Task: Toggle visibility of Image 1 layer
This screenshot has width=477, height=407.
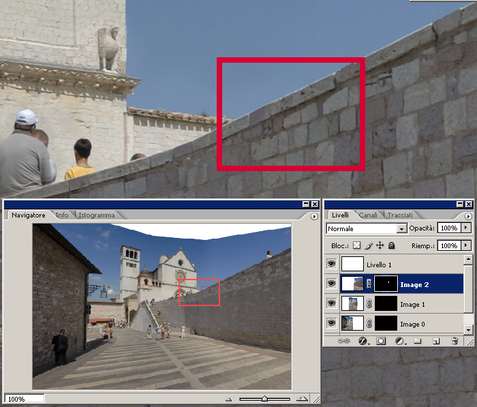Action: (x=332, y=303)
